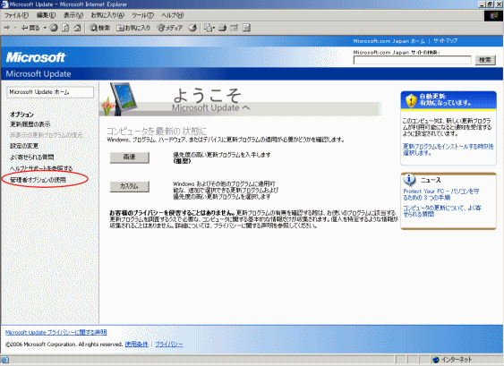Click link to choose update install time
The width and height of the screenshot is (504, 366).
coord(448,149)
